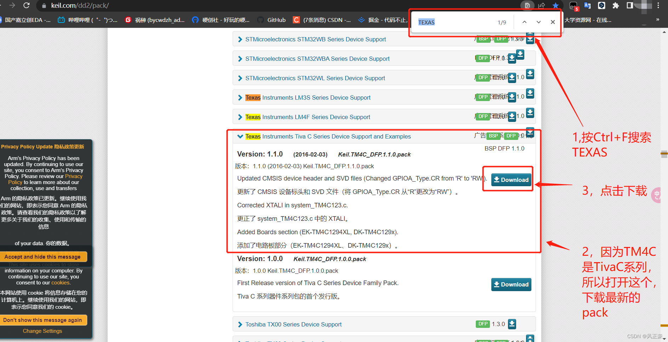
Task: Click the DFP badge in STM32WL row
Action: (x=483, y=77)
